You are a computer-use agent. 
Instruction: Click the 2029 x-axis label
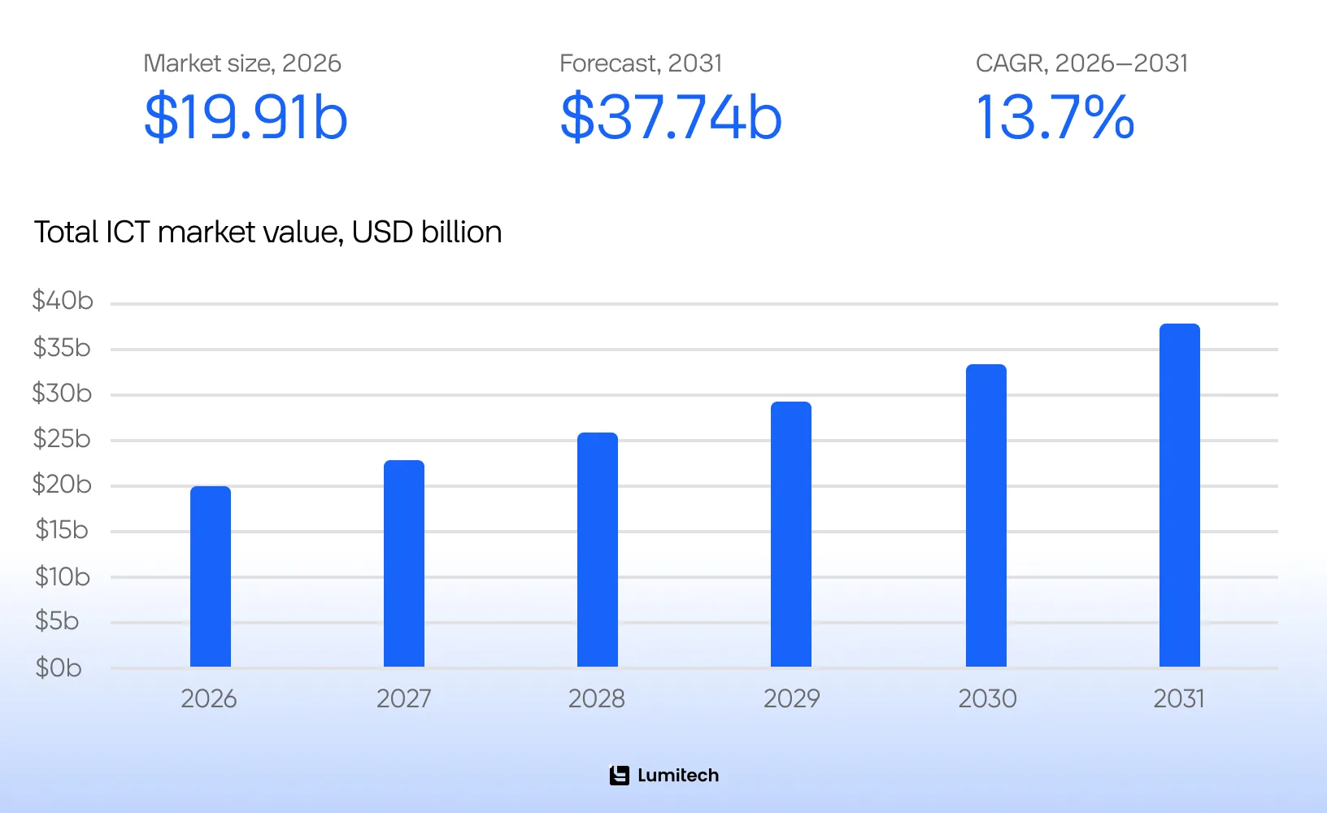coord(791,698)
